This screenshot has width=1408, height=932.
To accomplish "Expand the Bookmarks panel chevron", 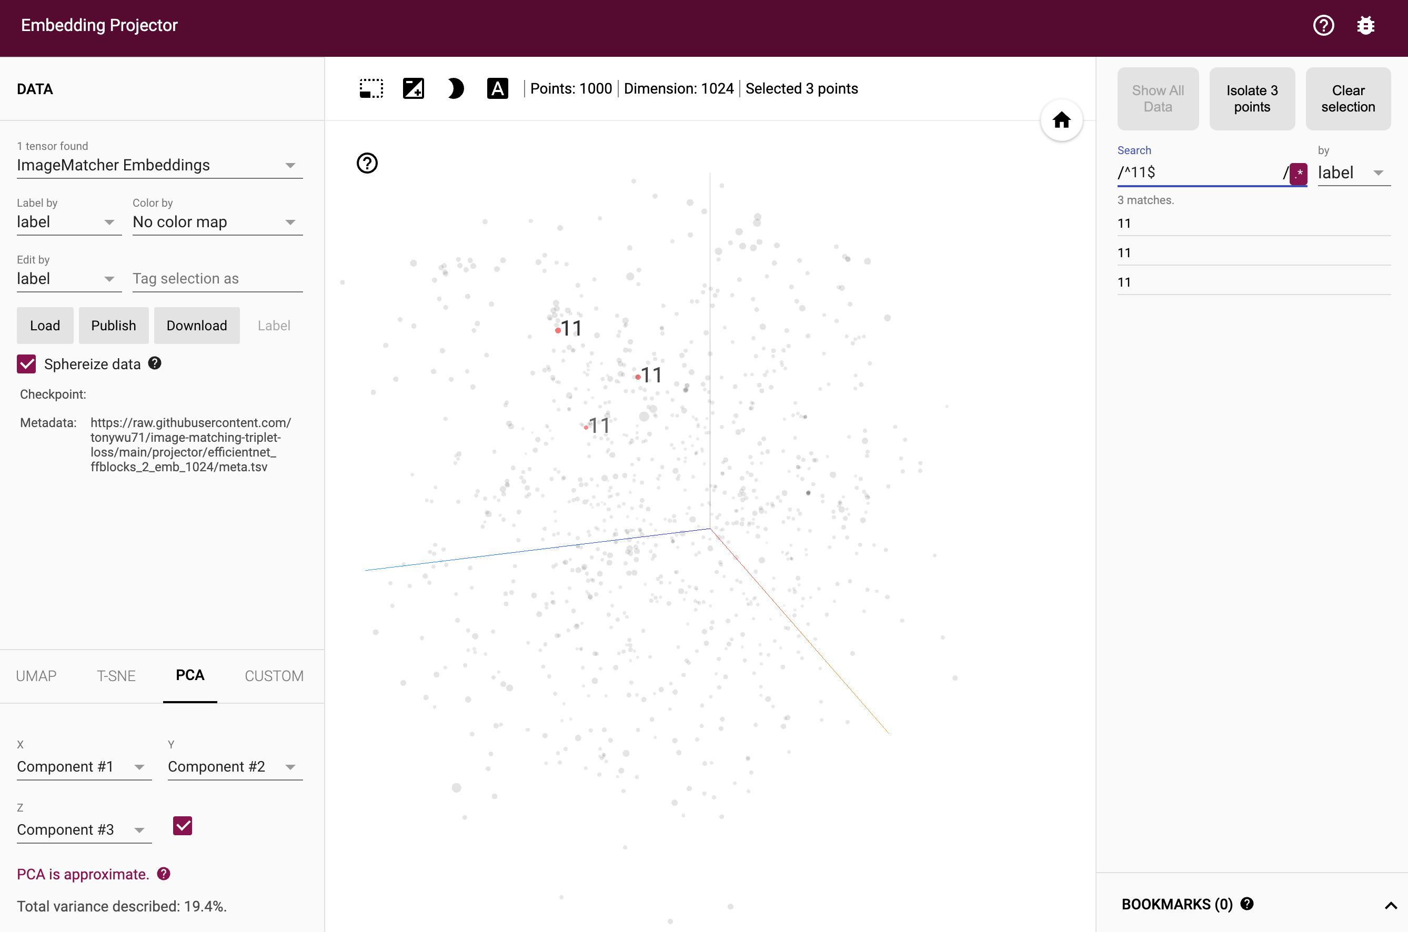I will [x=1390, y=905].
